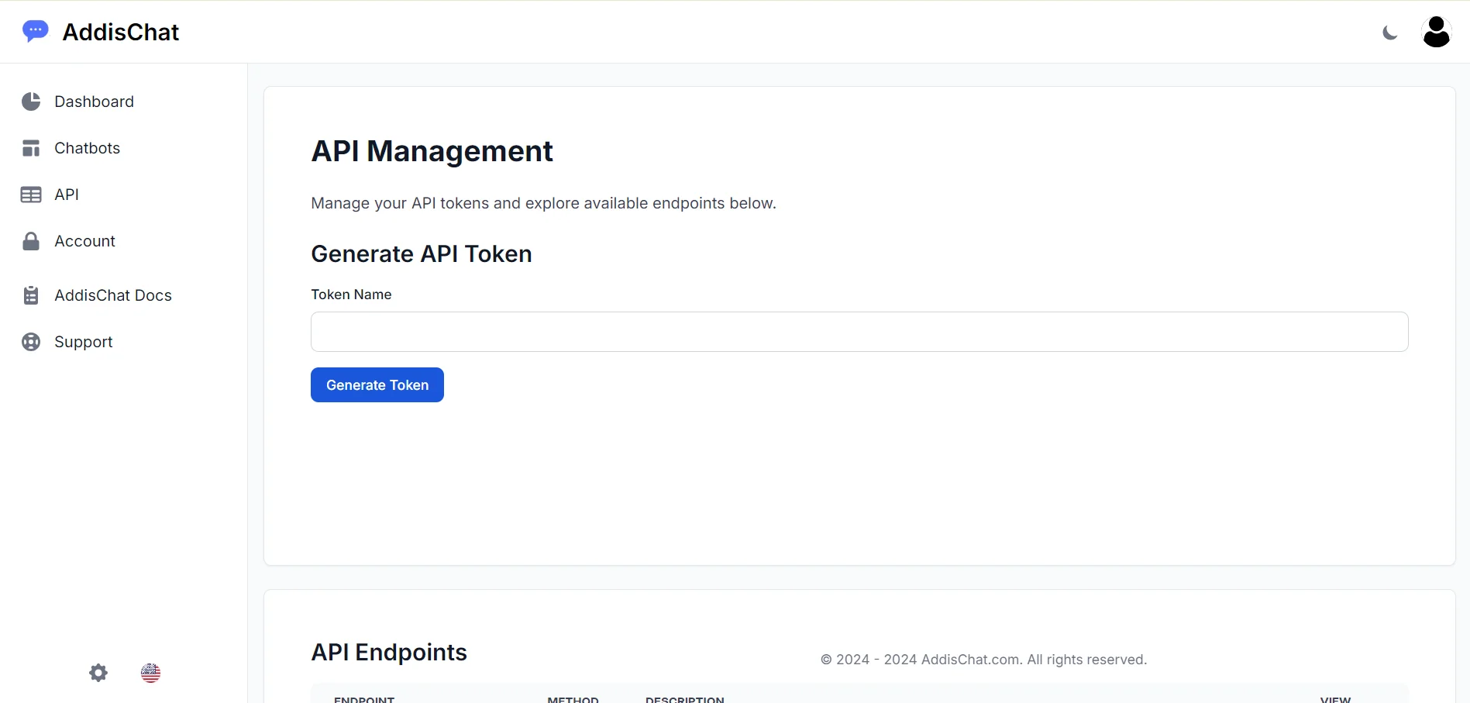Select the API table icon in sidebar

31,195
